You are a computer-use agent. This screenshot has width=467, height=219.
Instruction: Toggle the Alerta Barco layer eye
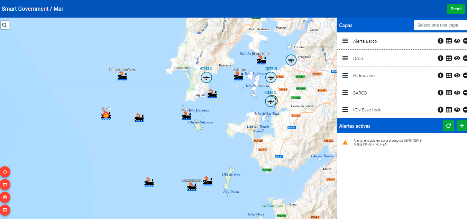click(457, 41)
